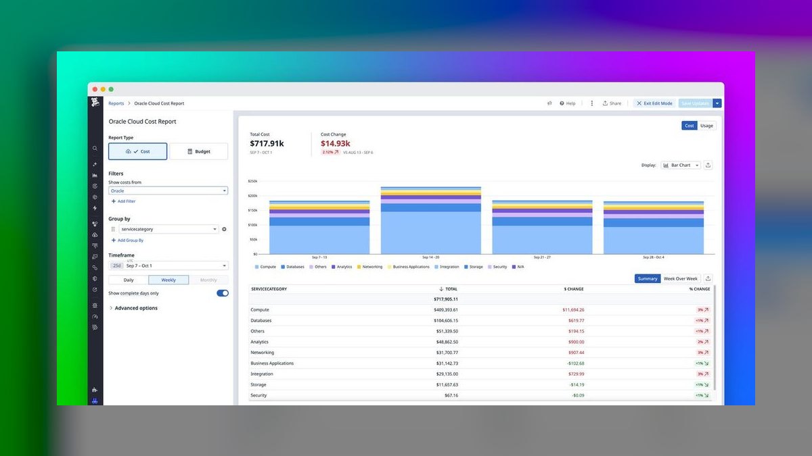The image size is (812, 456).
Task: Click the $409,393.61 total value
Action: tap(446, 309)
